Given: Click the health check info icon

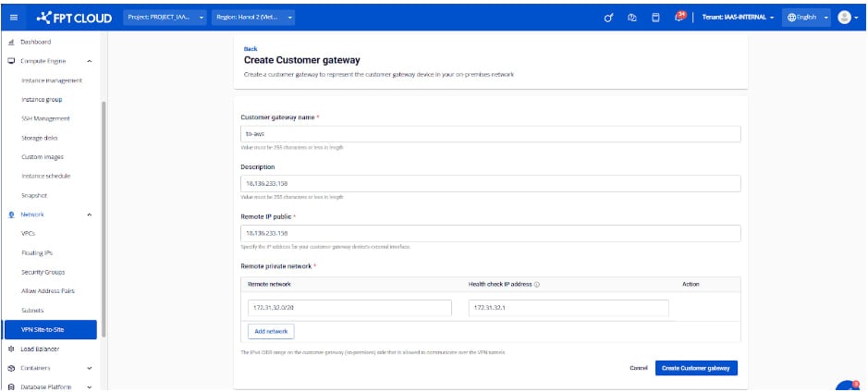Looking at the screenshot, I should [x=537, y=284].
